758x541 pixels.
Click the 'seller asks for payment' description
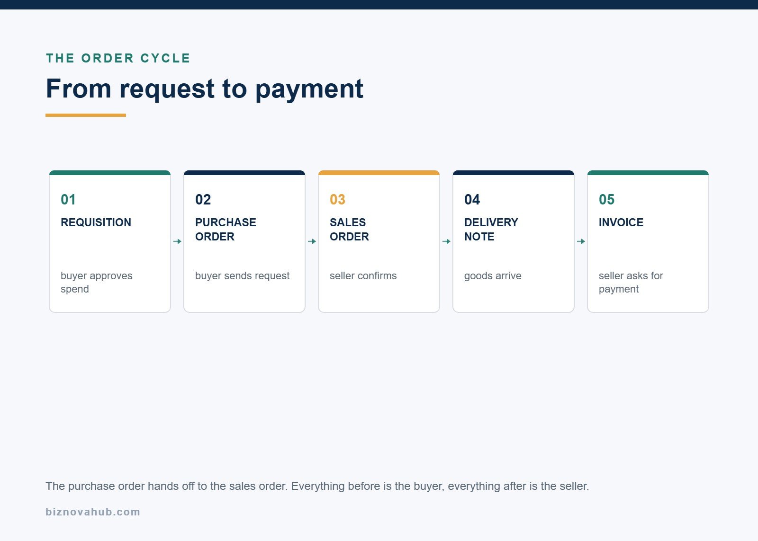coord(631,282)
